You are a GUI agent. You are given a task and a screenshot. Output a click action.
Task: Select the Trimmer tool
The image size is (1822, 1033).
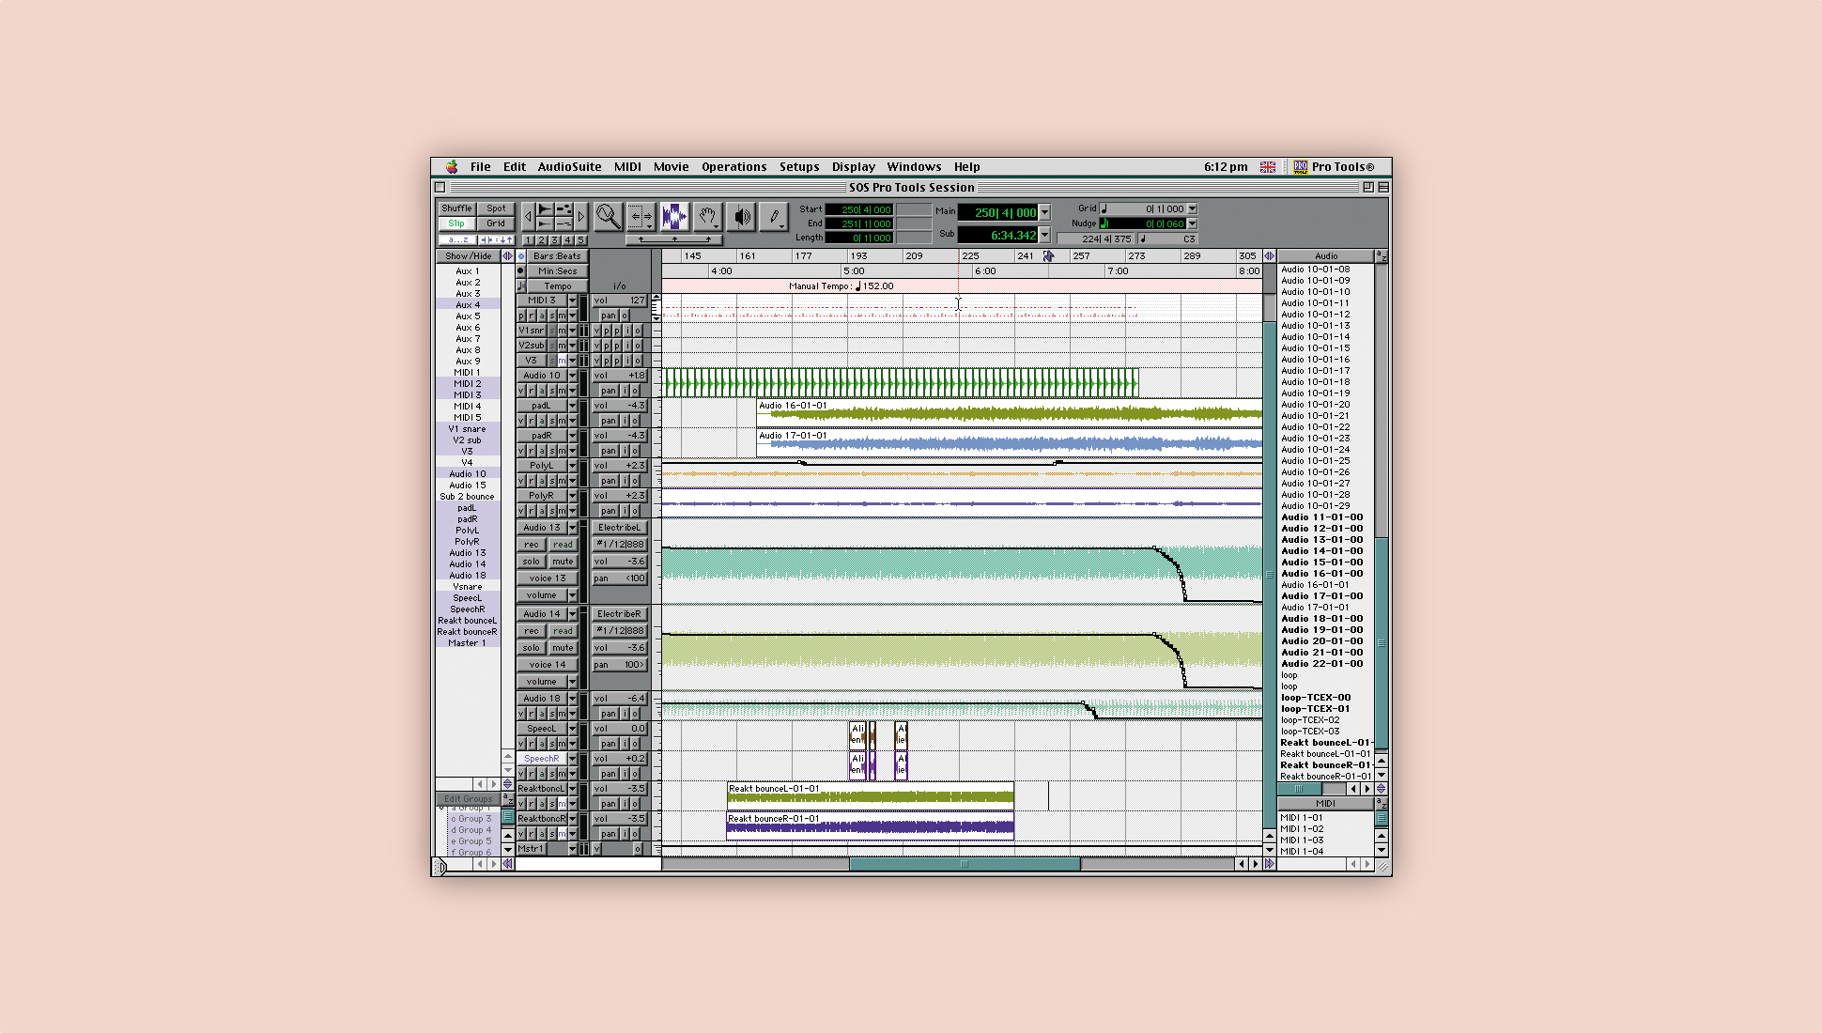(641, 217)
